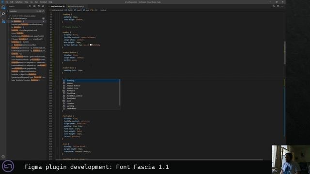
Task: Open the Edit menu
Action: coord(12,2)
